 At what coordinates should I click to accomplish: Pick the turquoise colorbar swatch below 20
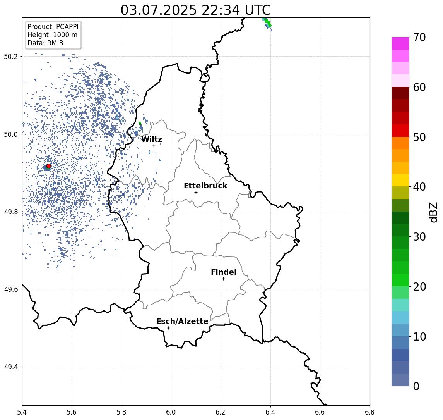click(400, 305)
